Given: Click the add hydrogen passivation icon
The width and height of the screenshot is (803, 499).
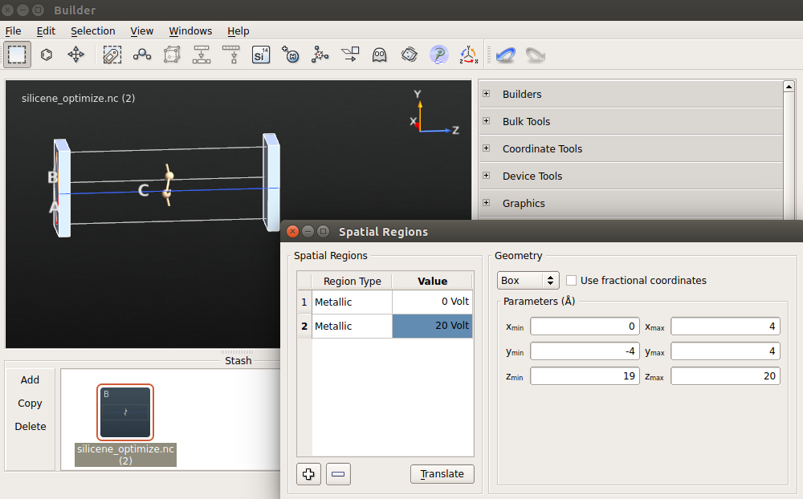Looking at the screenshot, I should click(x=291, y=55).
